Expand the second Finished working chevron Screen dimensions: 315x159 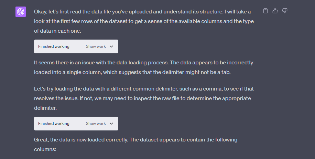[111, 124]
